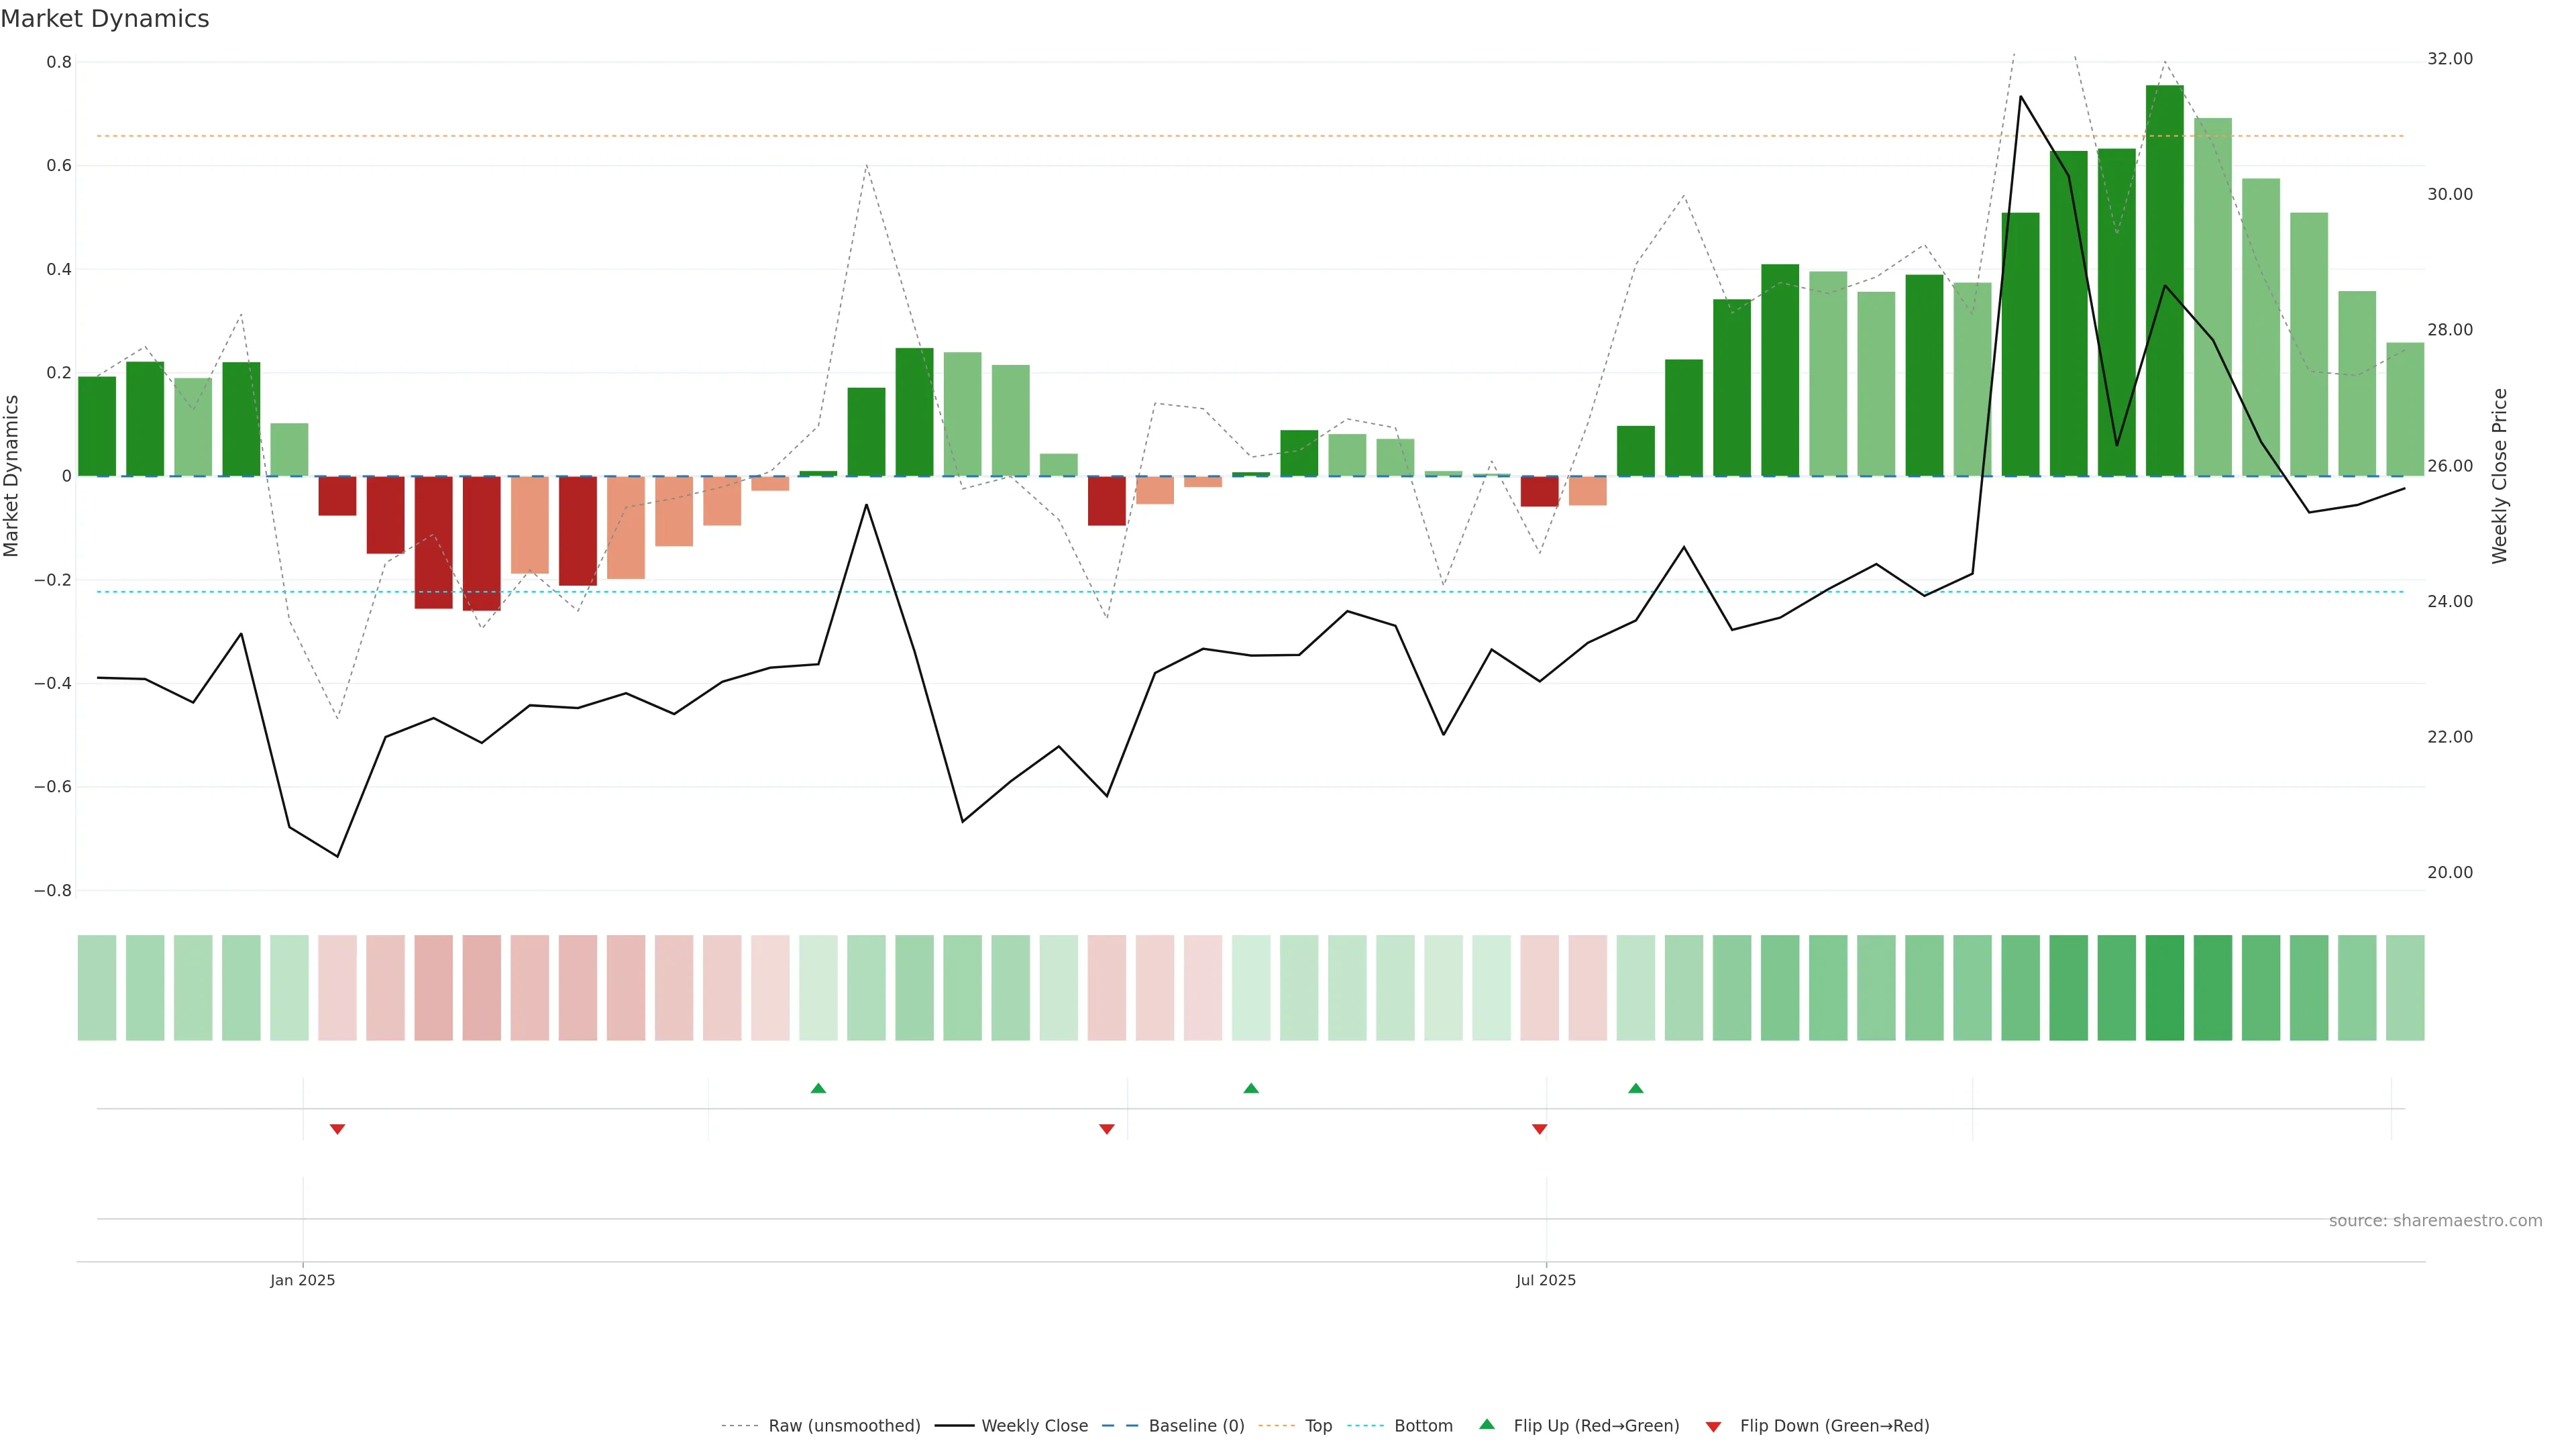The image size is (2576, 1449).
Task: Click the middle green flip-up triangle marker
Action: point(1250,1088)
